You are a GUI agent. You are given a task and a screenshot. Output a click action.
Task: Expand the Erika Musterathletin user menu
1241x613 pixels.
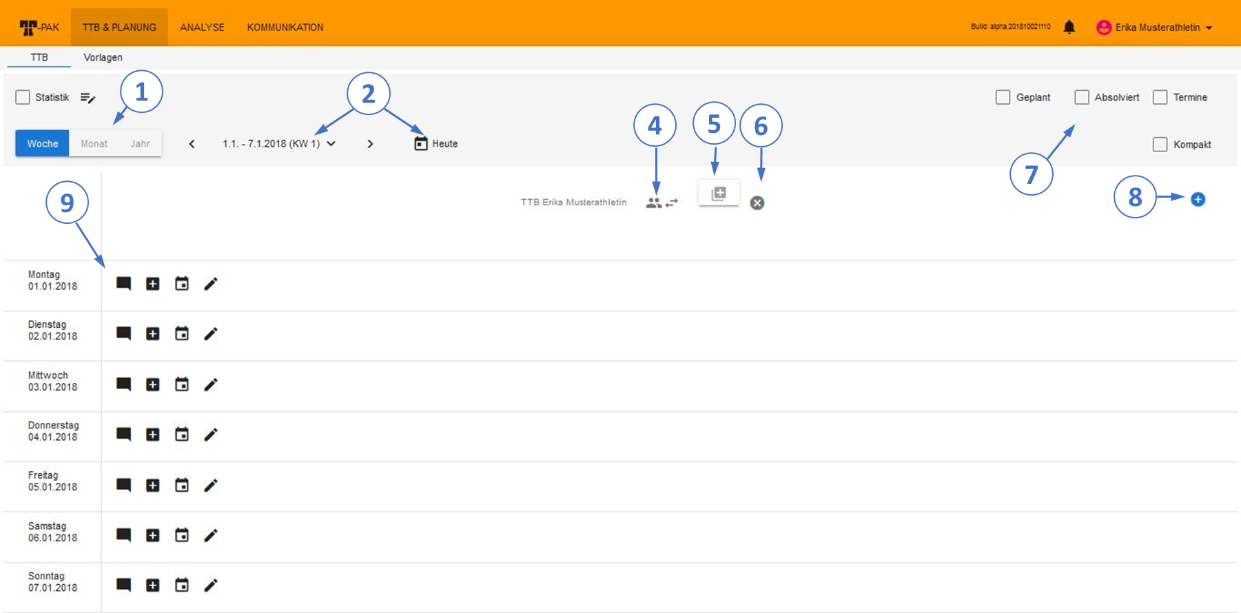pyautogui.click(x=1155, y=28)
